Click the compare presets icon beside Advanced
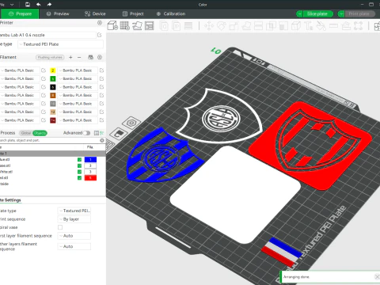 point(97,133)
